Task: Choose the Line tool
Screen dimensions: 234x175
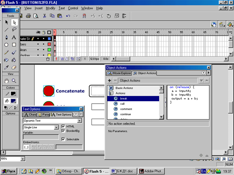Action: pos(6,30)
